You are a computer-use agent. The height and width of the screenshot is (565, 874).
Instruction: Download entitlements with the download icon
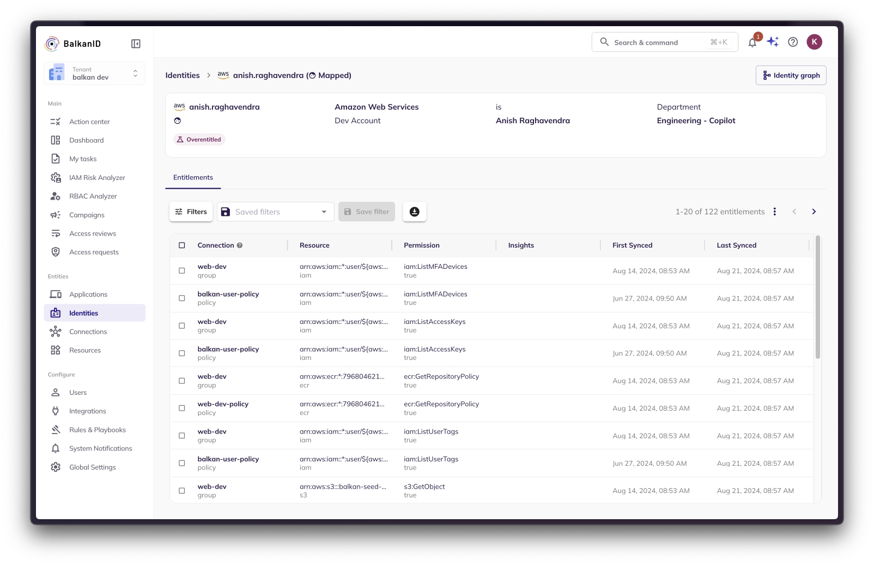[414, 212]
